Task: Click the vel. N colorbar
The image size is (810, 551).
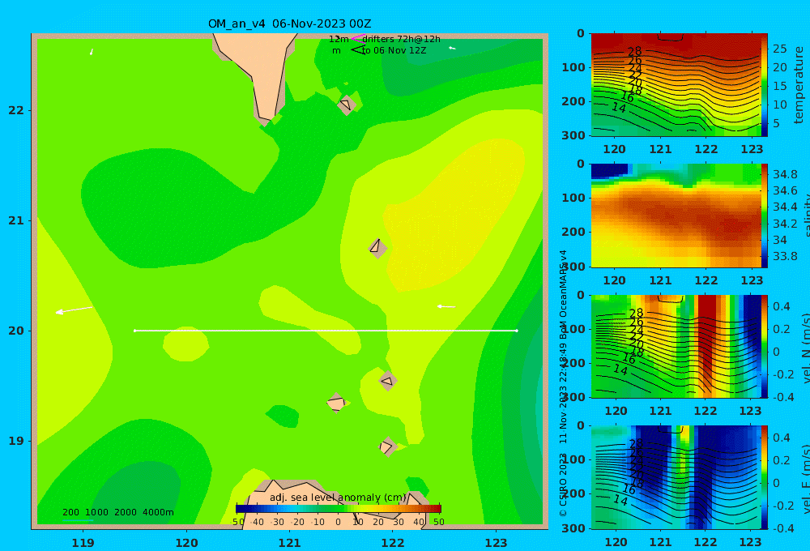Action: point(765,346)
